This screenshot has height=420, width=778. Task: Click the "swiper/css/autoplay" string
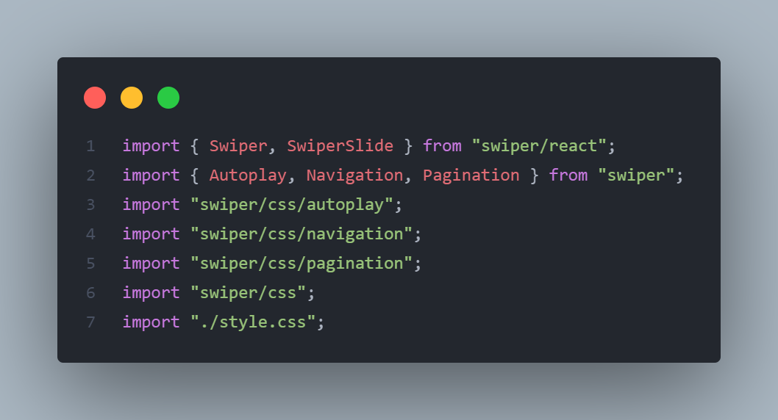292,205
